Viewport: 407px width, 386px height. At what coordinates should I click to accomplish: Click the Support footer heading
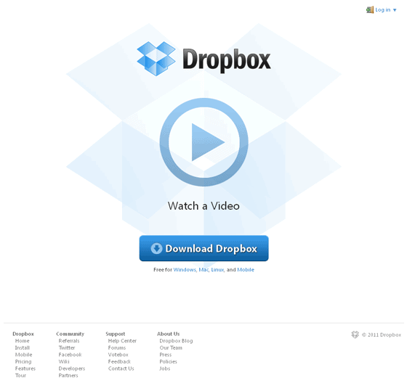pos(116,334)
